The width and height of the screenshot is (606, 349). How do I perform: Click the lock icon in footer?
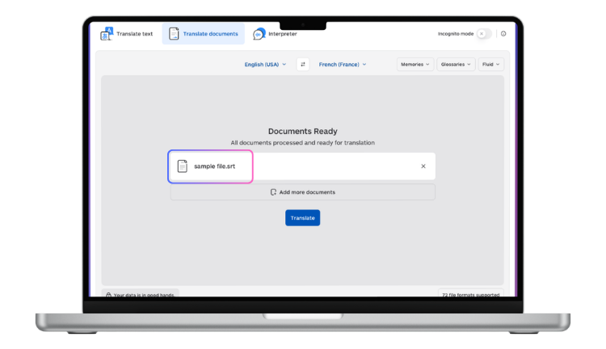108,295
